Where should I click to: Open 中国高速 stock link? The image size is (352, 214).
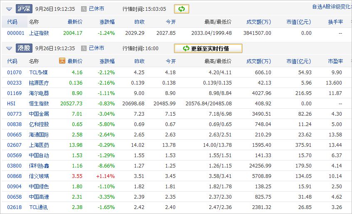pyautogui.click(x=39, y=197)
